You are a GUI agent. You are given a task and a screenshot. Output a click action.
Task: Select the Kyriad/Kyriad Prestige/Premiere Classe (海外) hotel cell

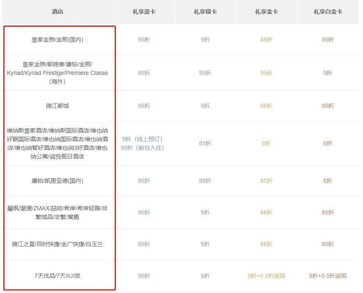(x=58, y=73)
